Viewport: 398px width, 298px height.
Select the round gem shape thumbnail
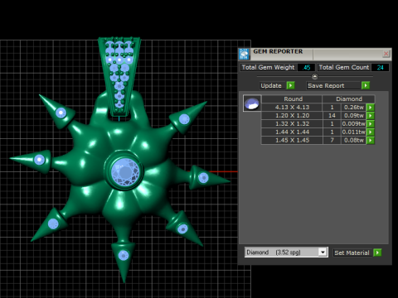coord(252,103)
